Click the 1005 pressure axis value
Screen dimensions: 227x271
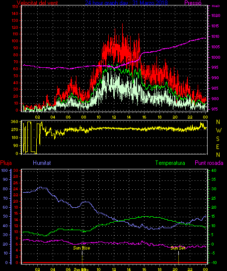[x=216, y=47]
